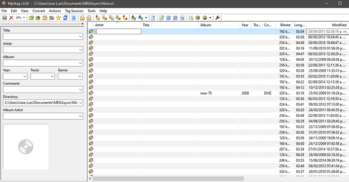The height and width of the screenshot is (182, 349).
Task: Open the Tag Sources globe icon
Action: pos(205,18)
